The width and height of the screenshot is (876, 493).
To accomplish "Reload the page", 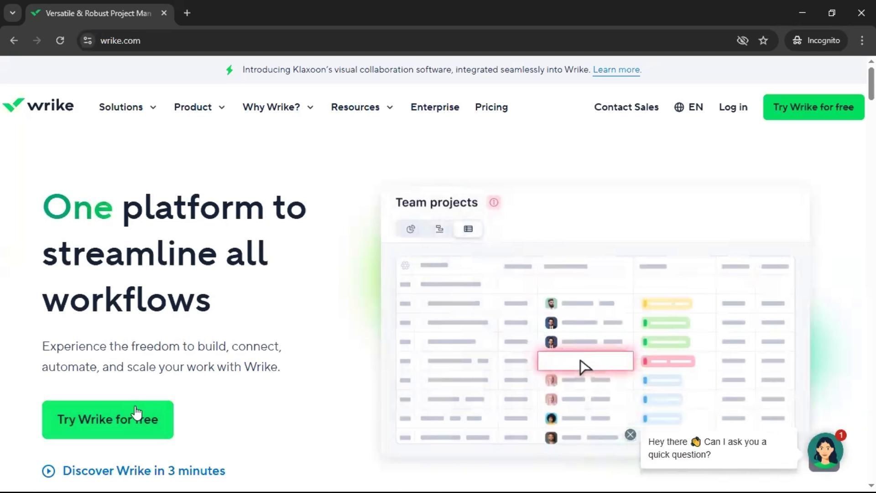I will (x=60, y=41).
